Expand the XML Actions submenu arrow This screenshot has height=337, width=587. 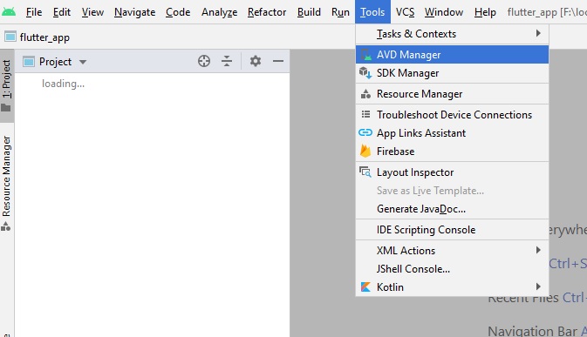[x=538, y=250]
